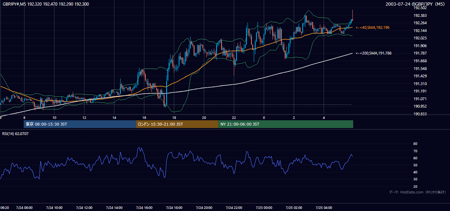Click RSI scale value 80
Image resolution: width=450 pixels, height=211 pixels.
tap(415, 144)
